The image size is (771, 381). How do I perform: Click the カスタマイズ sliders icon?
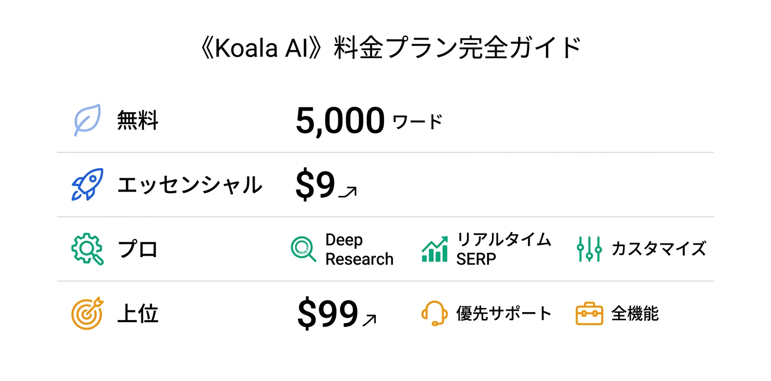tap(589, 249)
